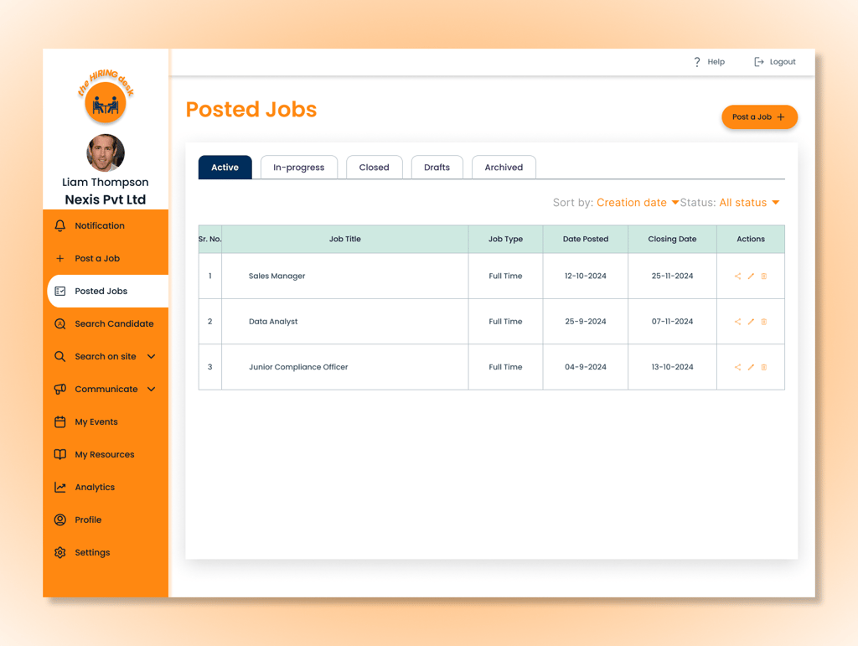Open Analytics chart icon in sidebar

60,487
